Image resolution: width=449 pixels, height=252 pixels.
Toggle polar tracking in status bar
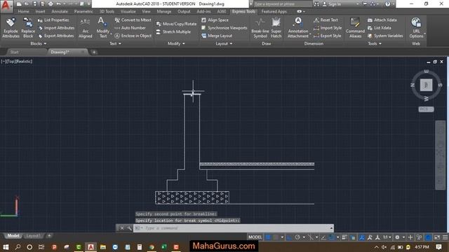297,237
